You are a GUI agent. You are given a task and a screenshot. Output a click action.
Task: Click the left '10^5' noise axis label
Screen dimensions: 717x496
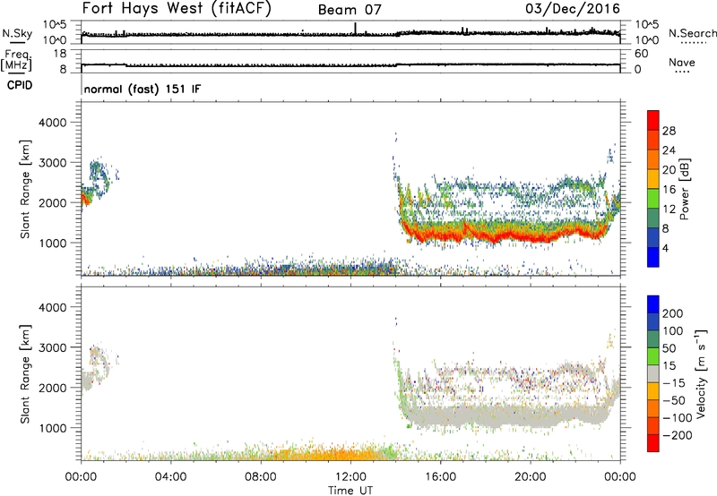point(55,24)
